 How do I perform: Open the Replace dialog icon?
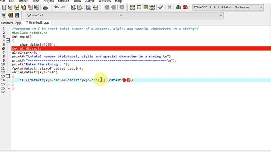click(x=80, y=7)
